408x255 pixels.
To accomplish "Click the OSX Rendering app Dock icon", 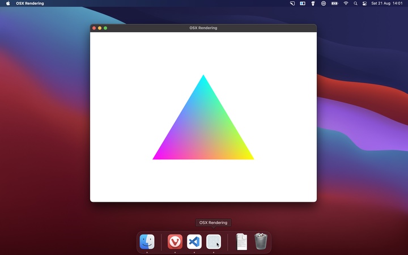I will pos(214,242).
